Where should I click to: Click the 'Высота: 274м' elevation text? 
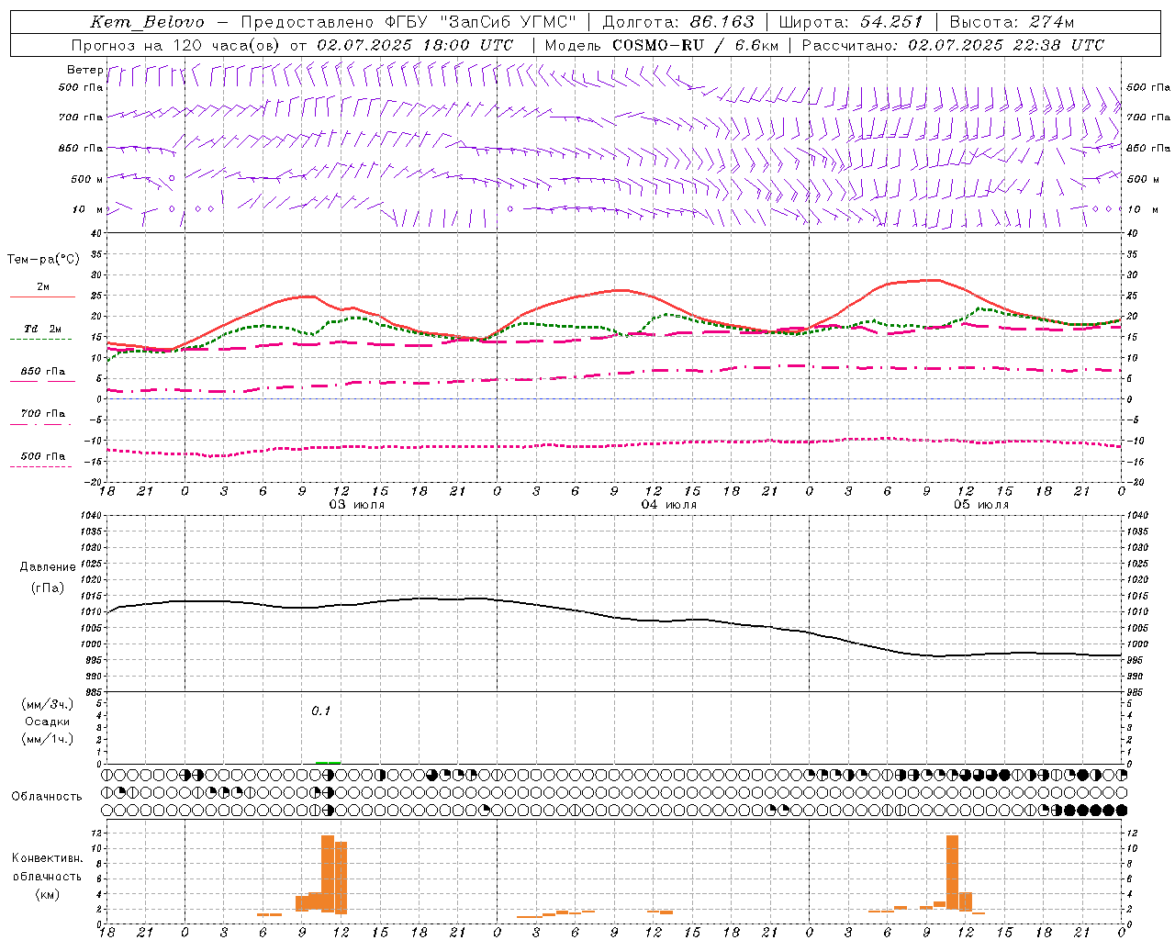click(1012, 22)
